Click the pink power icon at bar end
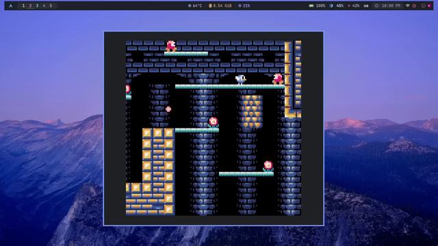This screenshot has width=438, height=246. pyautogui.click(x=430, y=5)
